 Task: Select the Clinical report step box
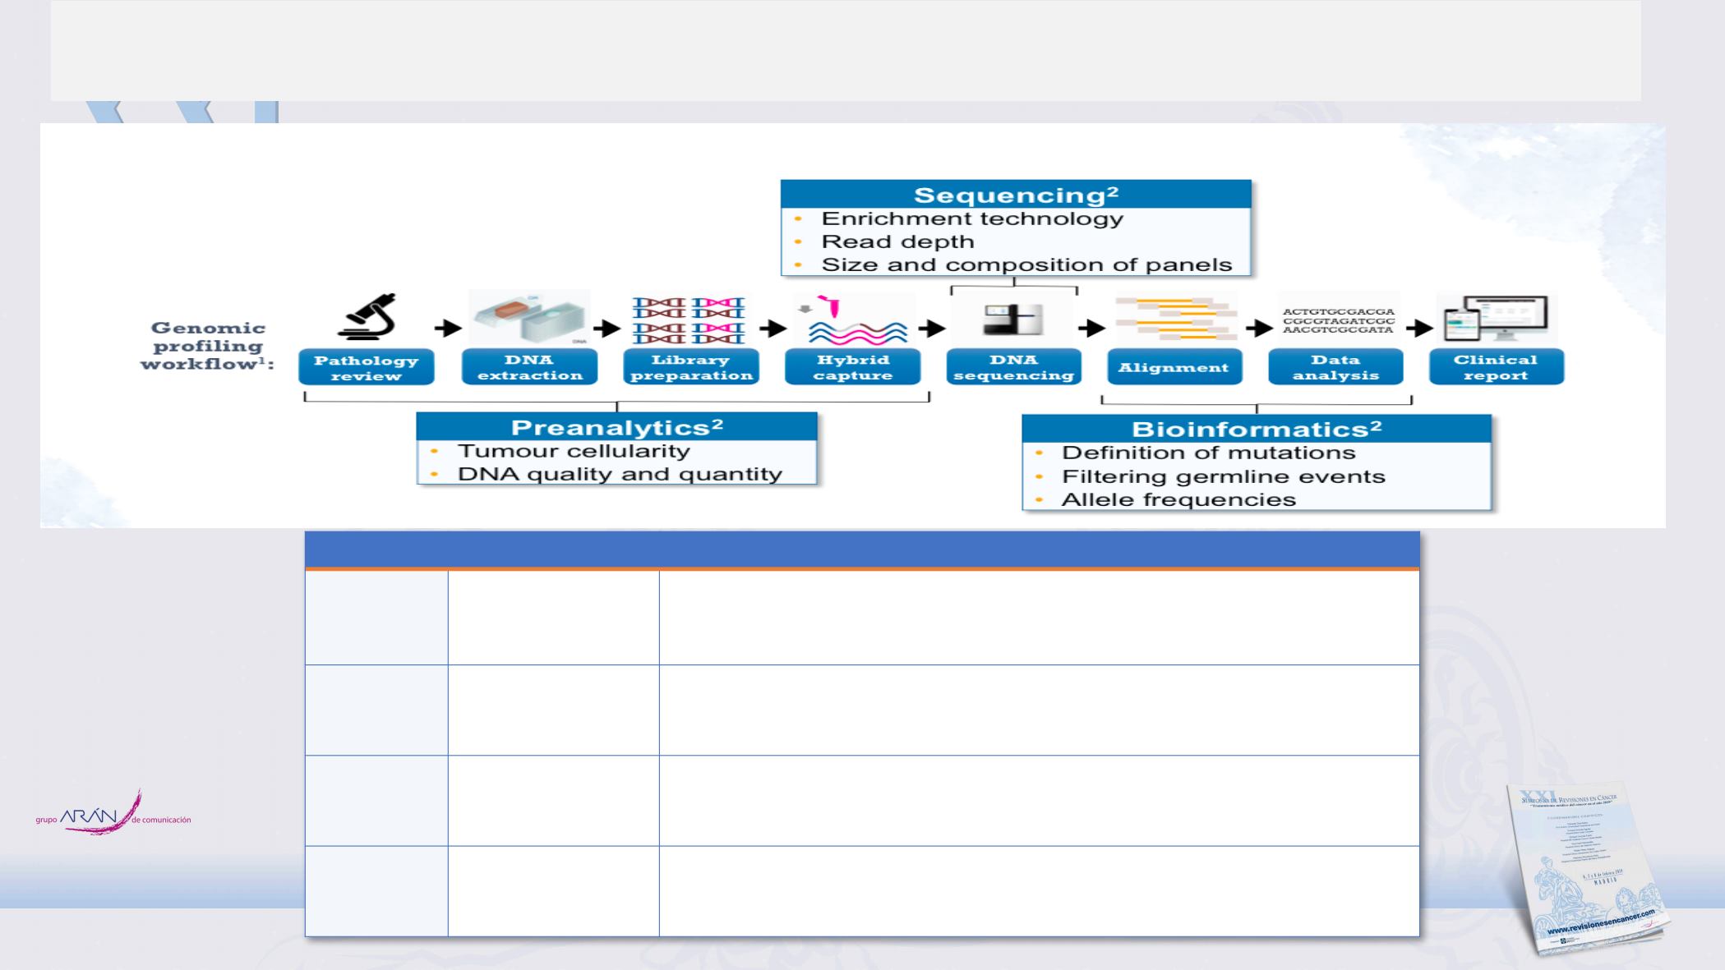click(x=1496, y=367)
